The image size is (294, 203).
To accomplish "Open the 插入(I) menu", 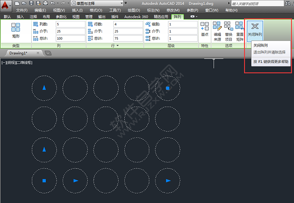I will click(77, 10).
